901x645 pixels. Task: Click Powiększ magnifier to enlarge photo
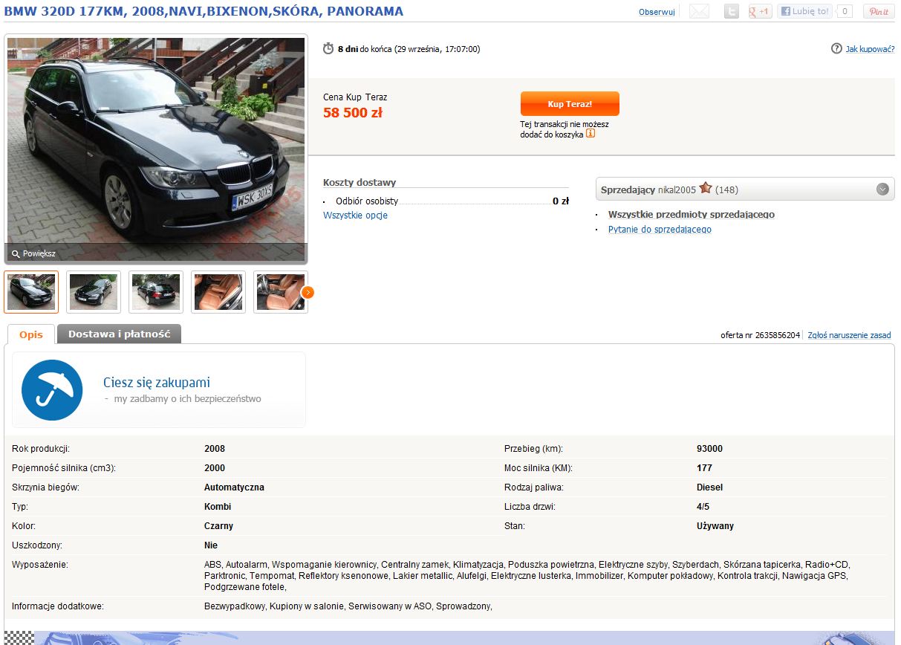click(x=33, y=253)
